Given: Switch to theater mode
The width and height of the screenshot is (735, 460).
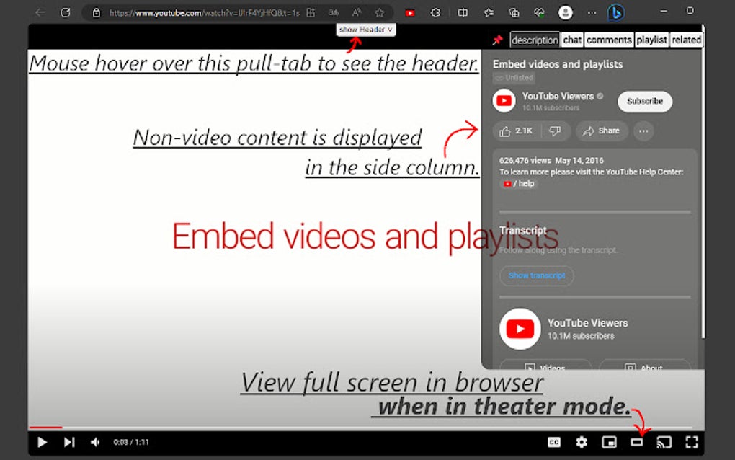Looking at the screenshot, I should 637,443.
